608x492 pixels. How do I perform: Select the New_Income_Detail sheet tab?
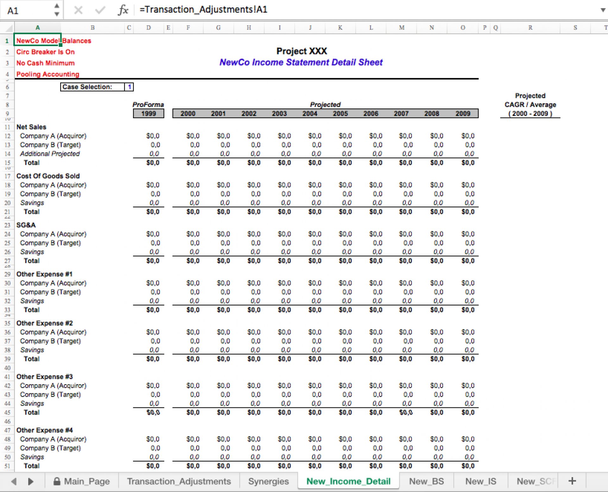(348, 481)
